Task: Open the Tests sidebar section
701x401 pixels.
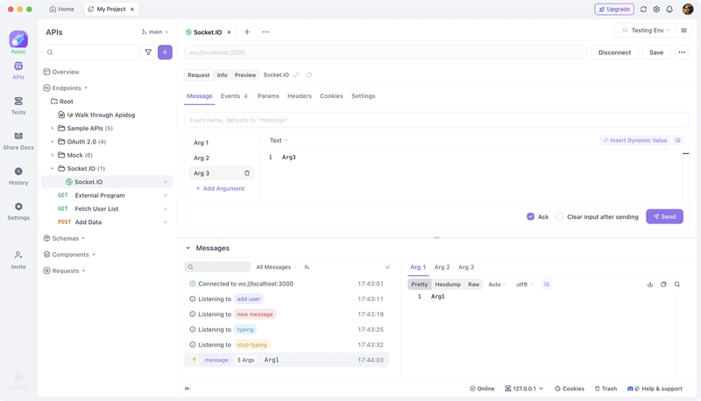Action: pyautogui.click(x=18, y=106)
